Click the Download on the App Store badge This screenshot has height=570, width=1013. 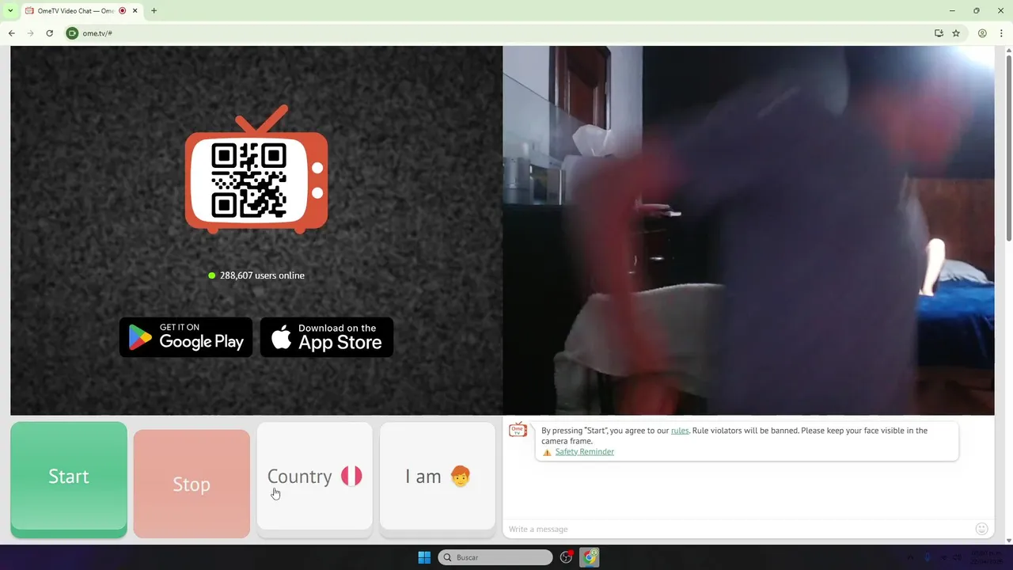coord(327,337)
